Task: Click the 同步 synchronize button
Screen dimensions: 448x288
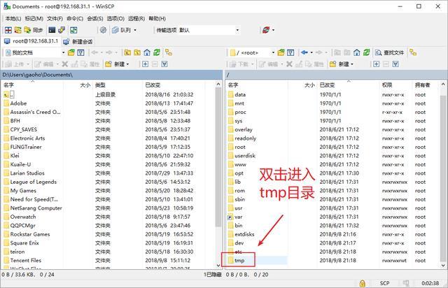Action: [x=34, y=30]
